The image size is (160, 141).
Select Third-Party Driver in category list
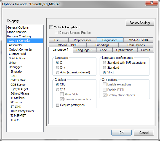tap(25, 111)
